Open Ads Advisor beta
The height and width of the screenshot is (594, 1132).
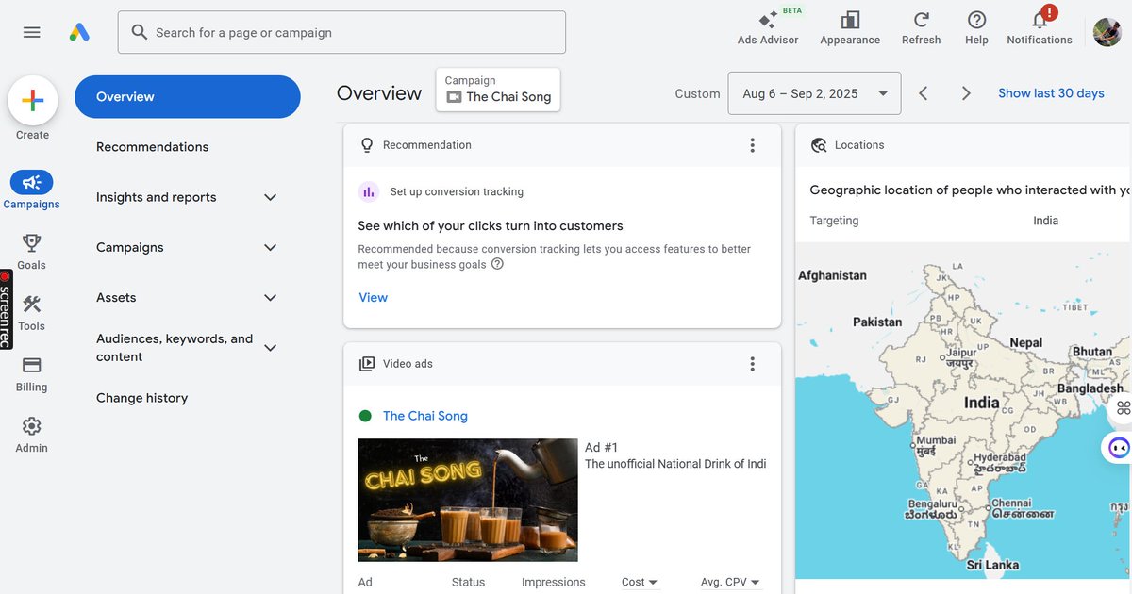point(768,27)
